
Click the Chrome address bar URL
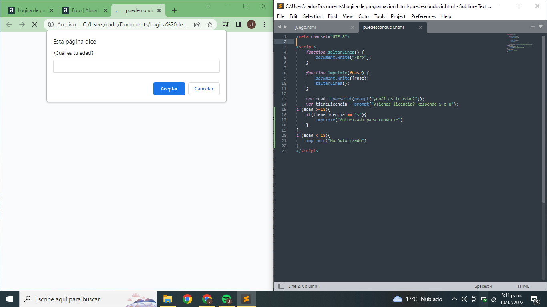coord(135,24)
